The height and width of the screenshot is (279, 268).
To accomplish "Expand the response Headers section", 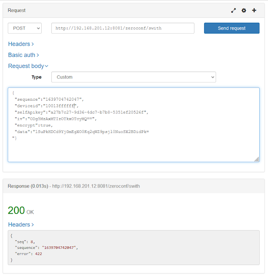I will (21, 225).
